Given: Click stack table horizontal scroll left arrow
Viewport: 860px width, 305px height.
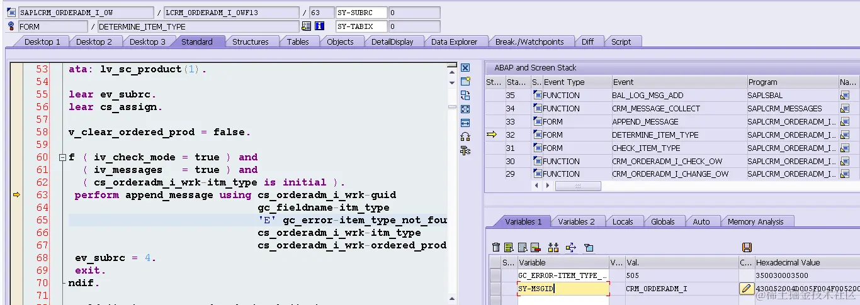Looking at the screenshot, I should [x=537, y=186].
